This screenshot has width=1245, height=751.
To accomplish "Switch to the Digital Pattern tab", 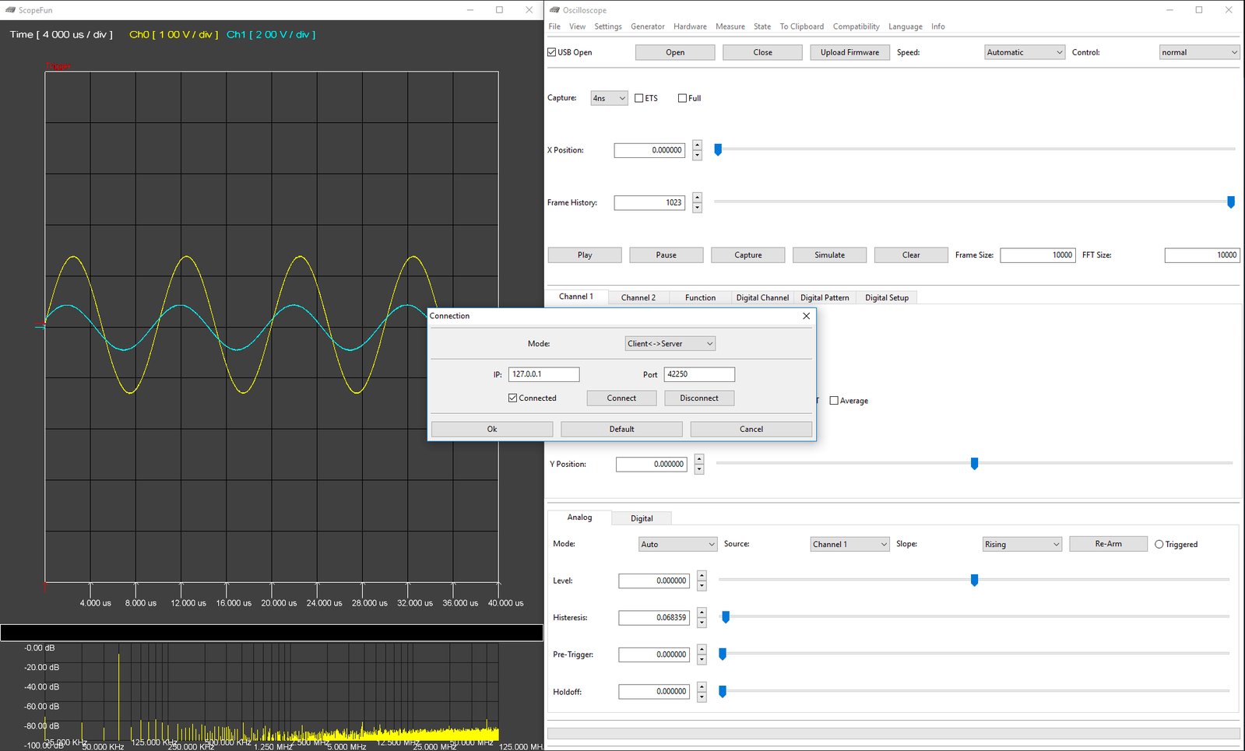I will 825,297.
